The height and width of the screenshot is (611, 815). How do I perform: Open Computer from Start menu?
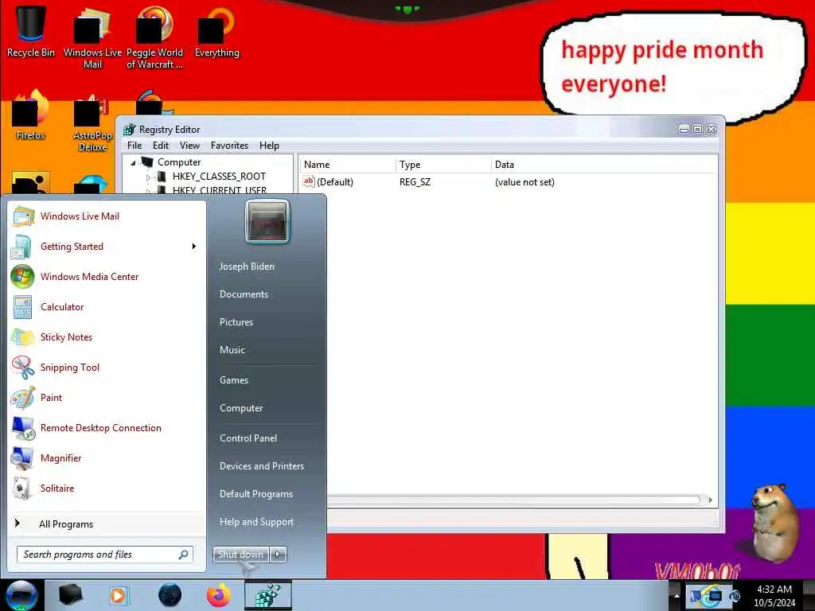(x=241, y=408)
